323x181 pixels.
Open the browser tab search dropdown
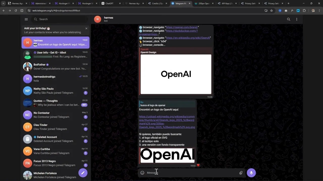(3, 4)
